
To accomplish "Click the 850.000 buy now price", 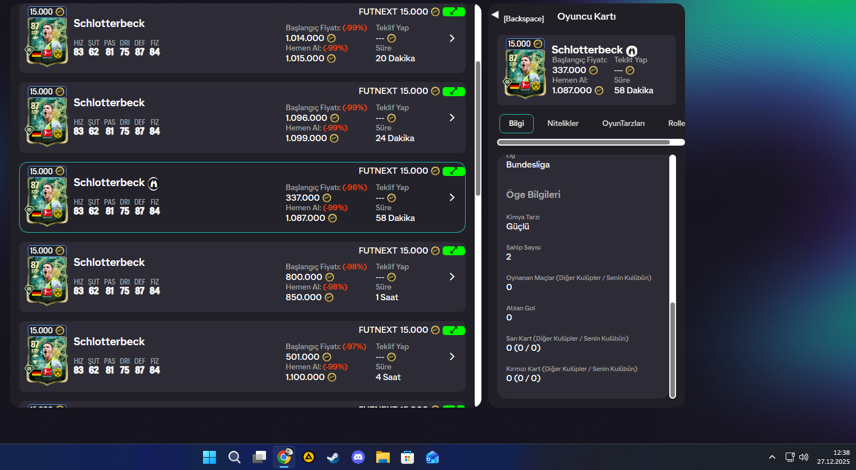I will (304, 297).
